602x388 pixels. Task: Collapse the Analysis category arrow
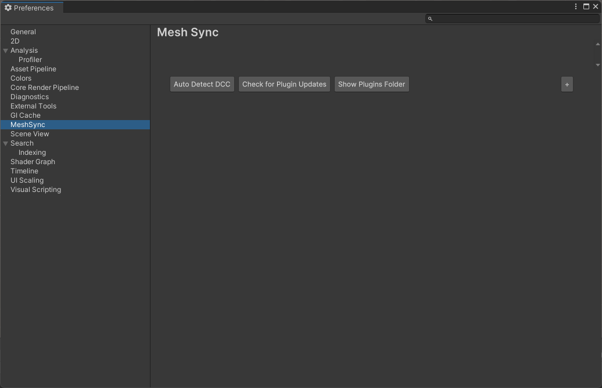click(5, 50)
